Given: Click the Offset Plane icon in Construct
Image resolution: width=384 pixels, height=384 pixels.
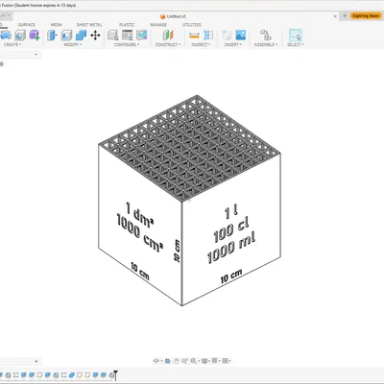Looking at the screenshot, I should pos(168,36).
